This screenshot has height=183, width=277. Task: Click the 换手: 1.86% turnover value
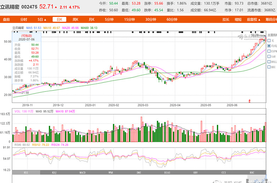[x=177, y=4]
